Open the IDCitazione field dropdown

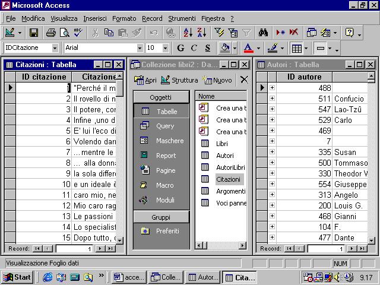pyautogui.click(x=55, y=48)
